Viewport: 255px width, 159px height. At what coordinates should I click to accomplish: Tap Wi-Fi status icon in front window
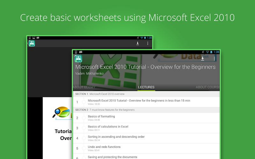click(208, 52)
